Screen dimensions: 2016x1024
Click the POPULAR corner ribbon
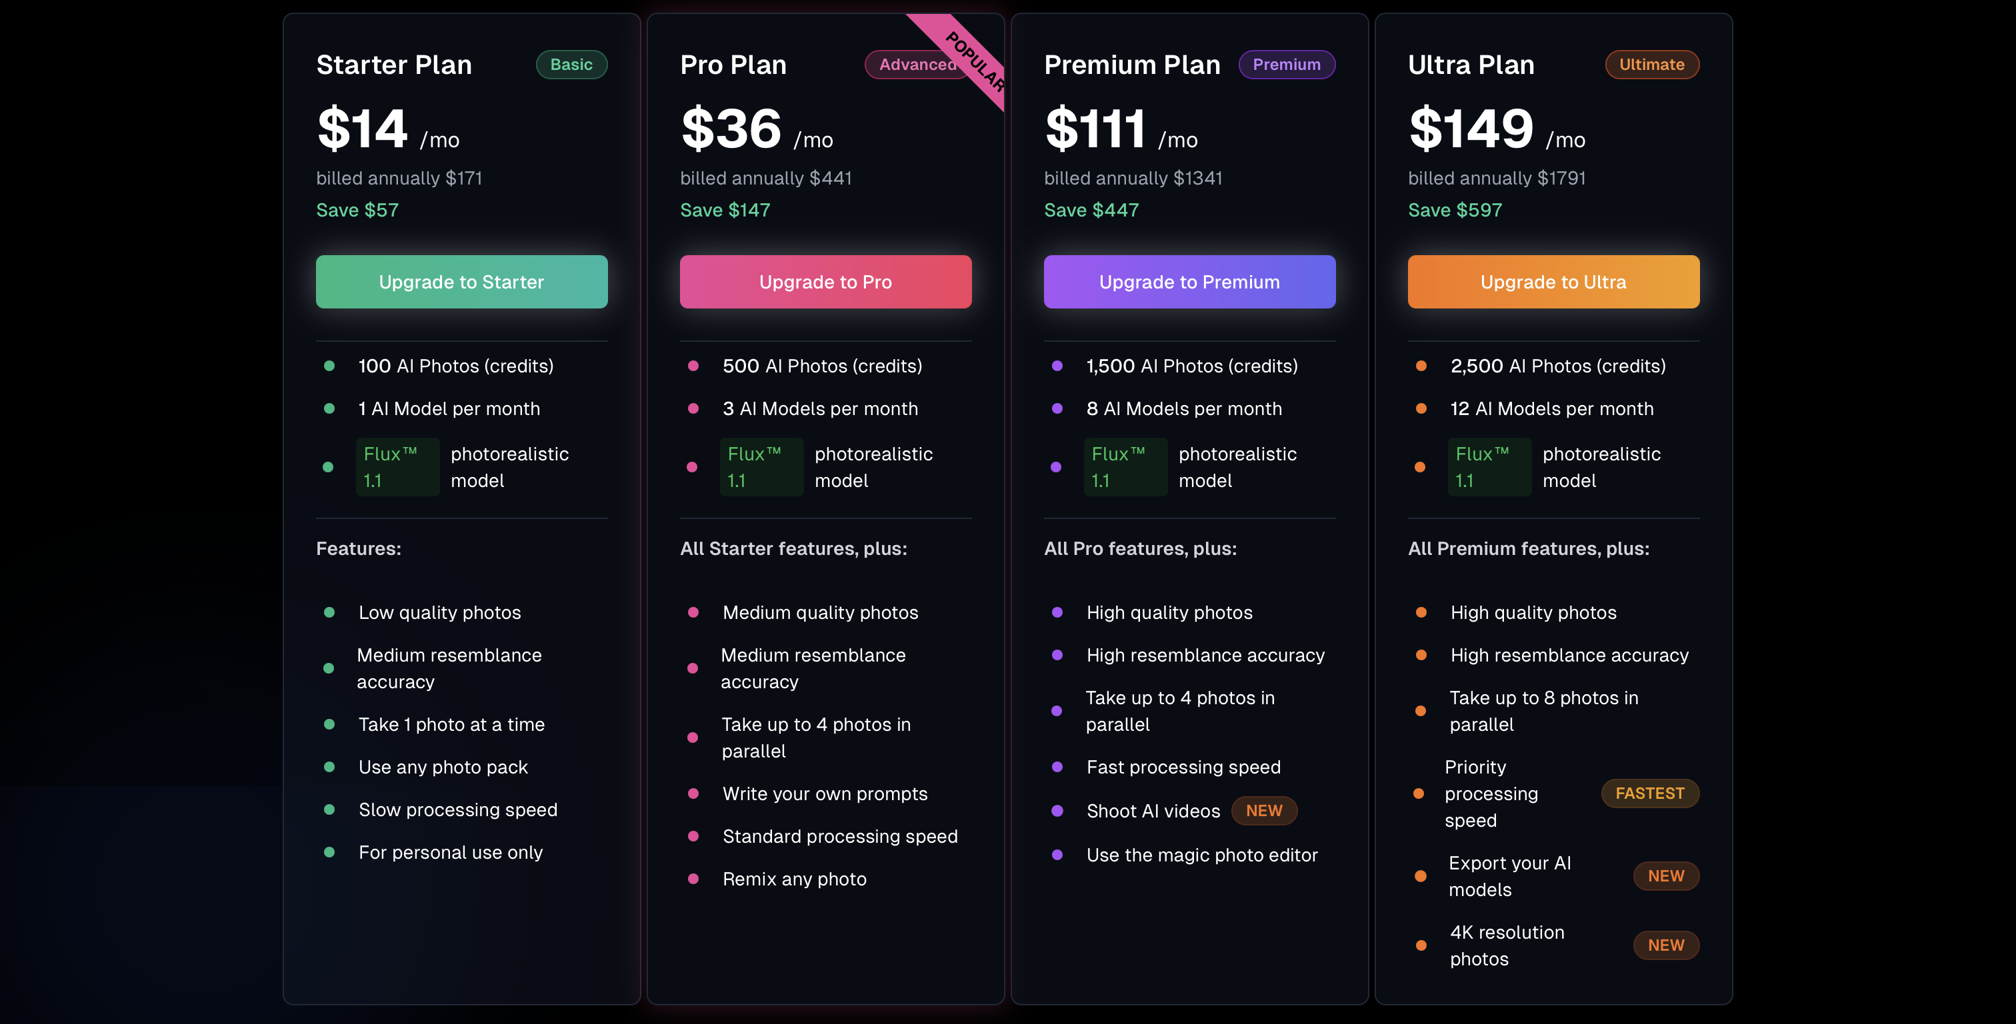coord(973,59)
